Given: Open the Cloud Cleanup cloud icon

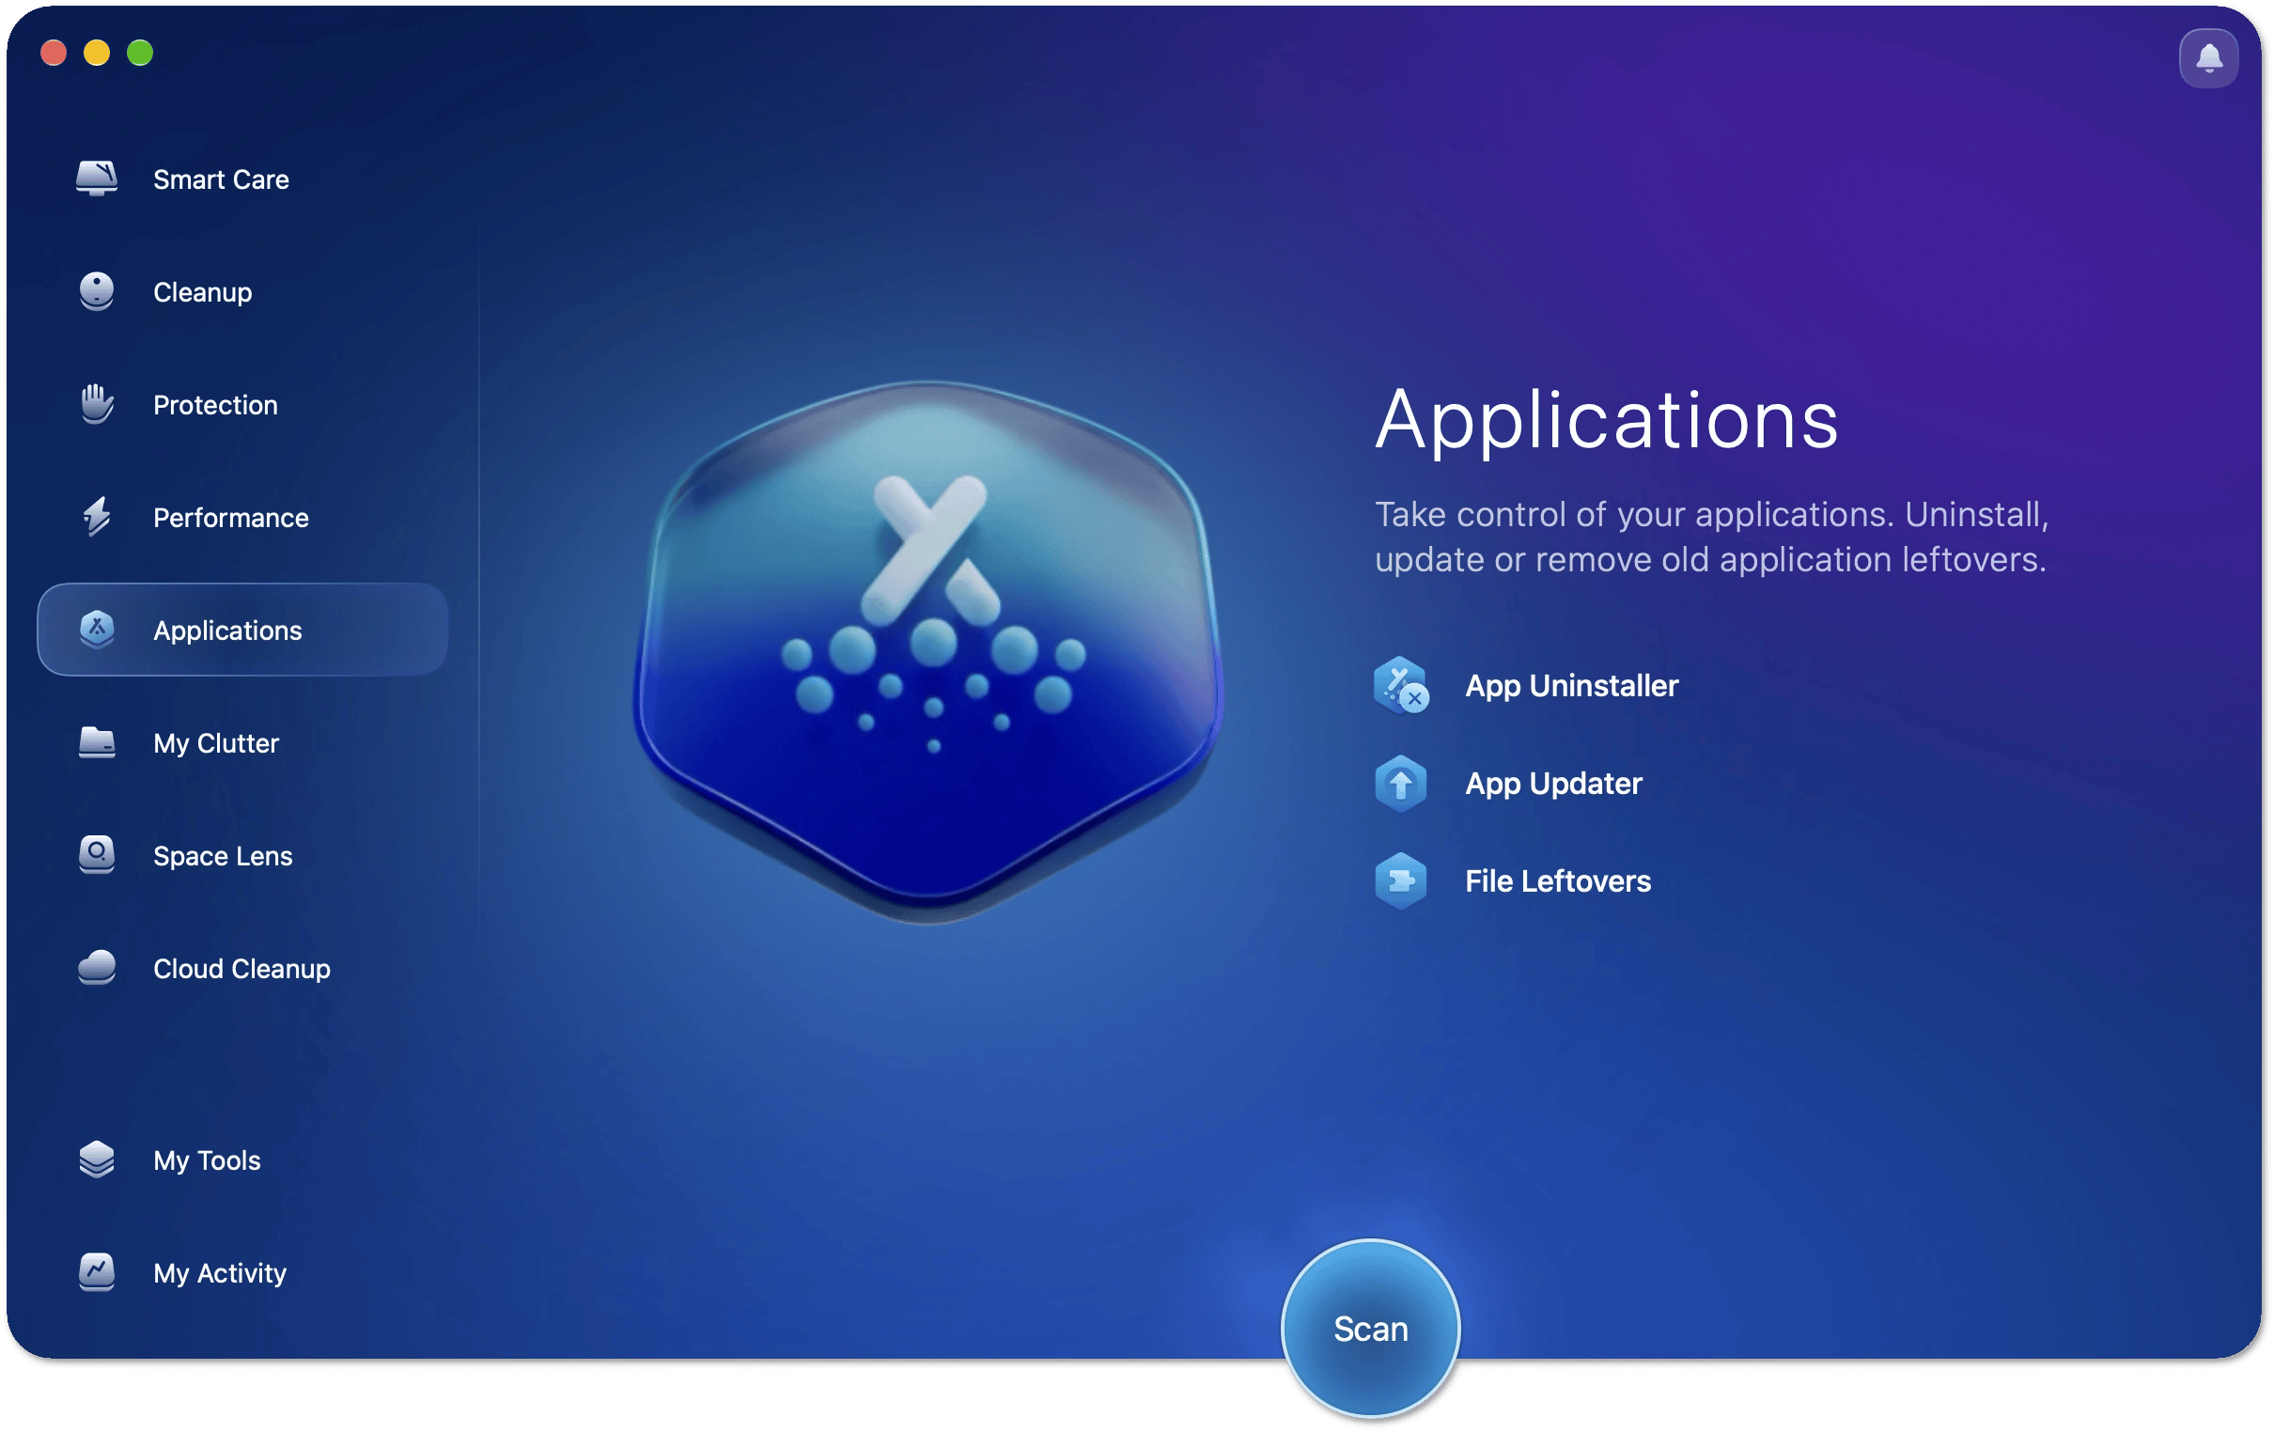Looking at the screenshot, I should [97, 967].
